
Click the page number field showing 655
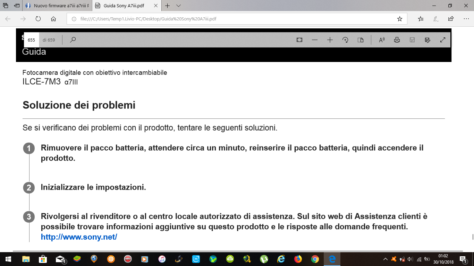pyautogui.click(x=32, y=40)
